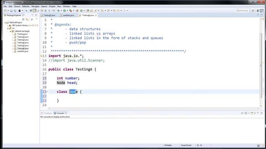Click the Next Annotation icon

point(102,10)
